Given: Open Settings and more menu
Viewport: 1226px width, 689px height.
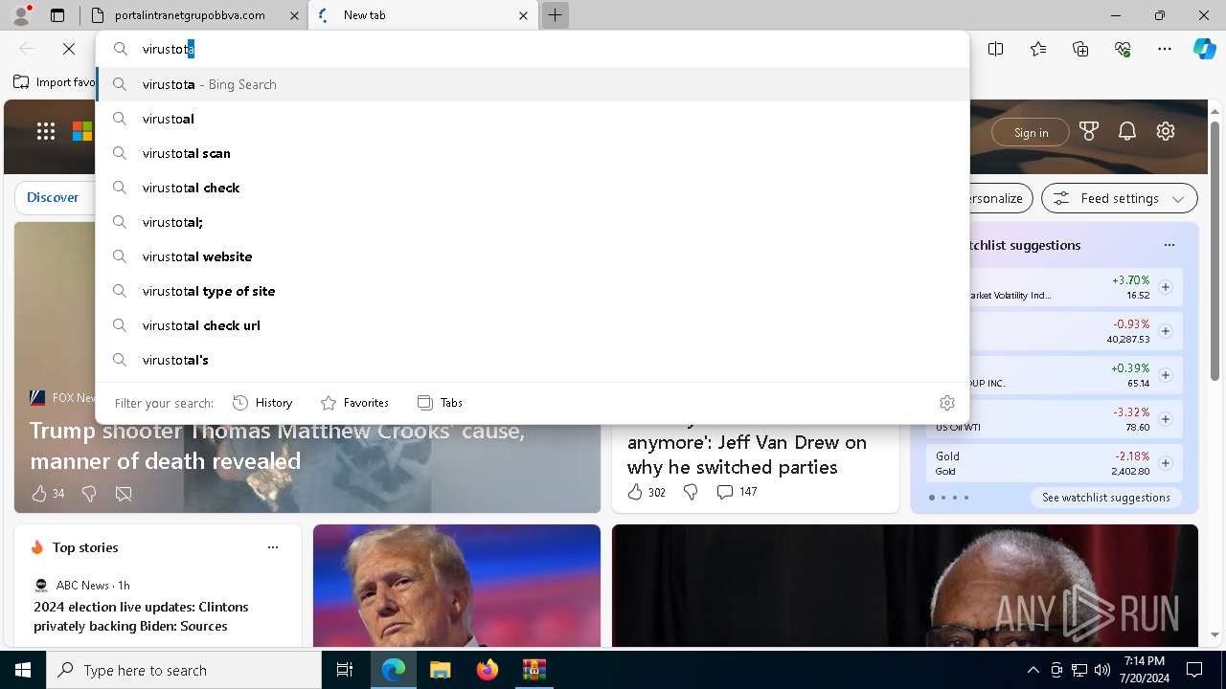Looking at the screenshot, I should [x=1165, y=49].
